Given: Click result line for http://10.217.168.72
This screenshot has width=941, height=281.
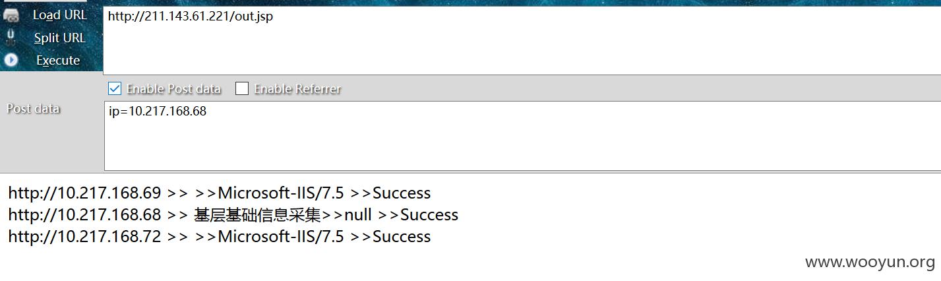Looking at the screenshot, I should coord(220,237).
